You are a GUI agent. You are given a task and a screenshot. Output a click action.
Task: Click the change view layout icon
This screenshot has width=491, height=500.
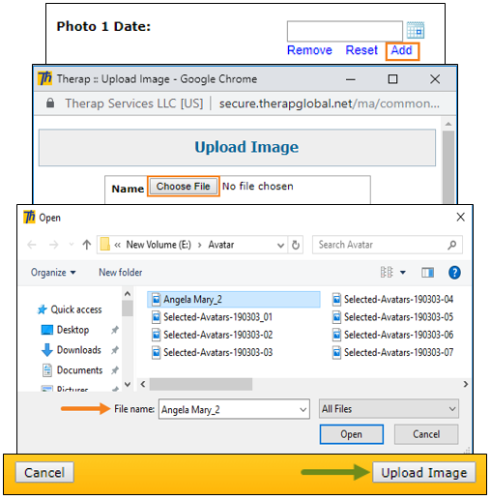point(387,273)
